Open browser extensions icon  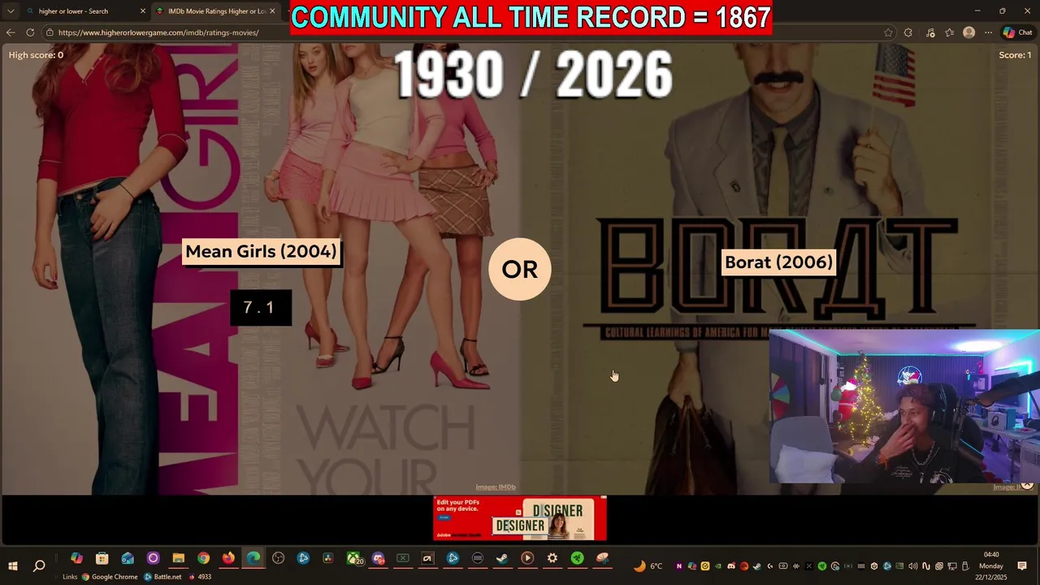908,32
